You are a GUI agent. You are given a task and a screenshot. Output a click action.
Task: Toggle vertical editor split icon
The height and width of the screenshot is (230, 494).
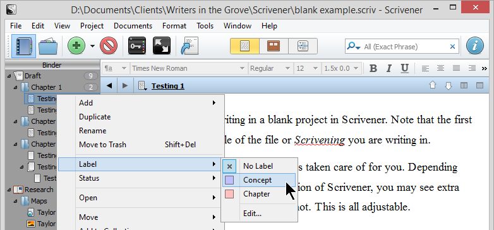click(464, 85)
